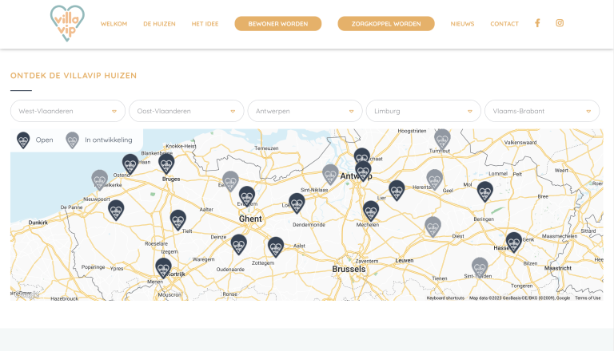Click the Google logo on map
Viewport: 614px width, 351px height.
(26, 294)
